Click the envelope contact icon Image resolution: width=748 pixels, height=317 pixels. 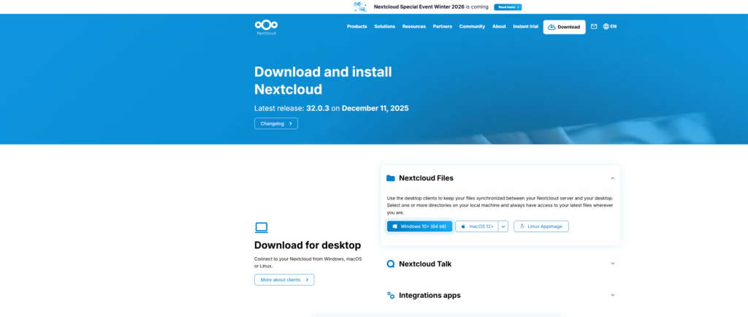(x=594, y=26)
